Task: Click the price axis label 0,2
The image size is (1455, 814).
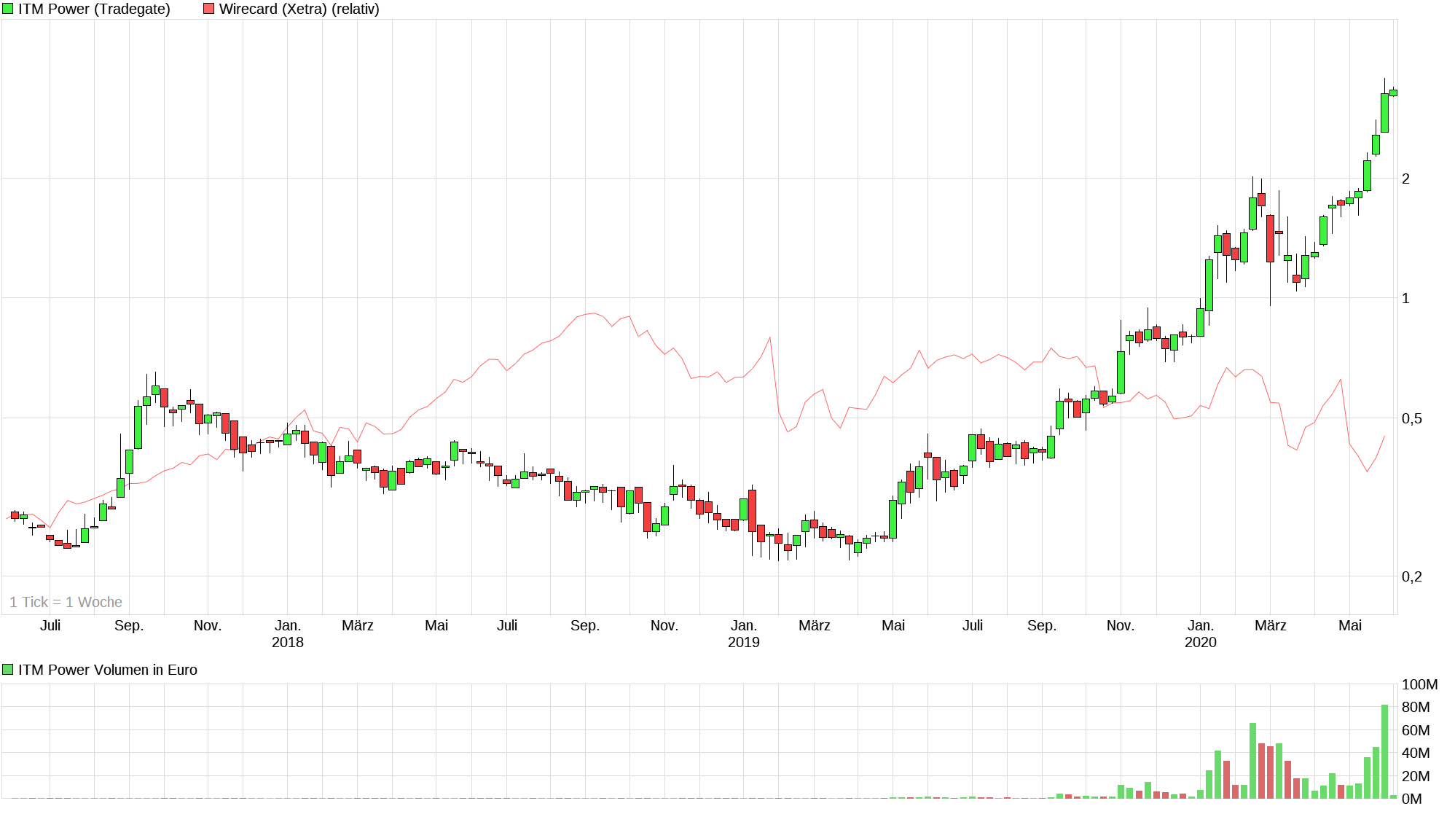Action: pyautogui.click(x=1411, y=576)
